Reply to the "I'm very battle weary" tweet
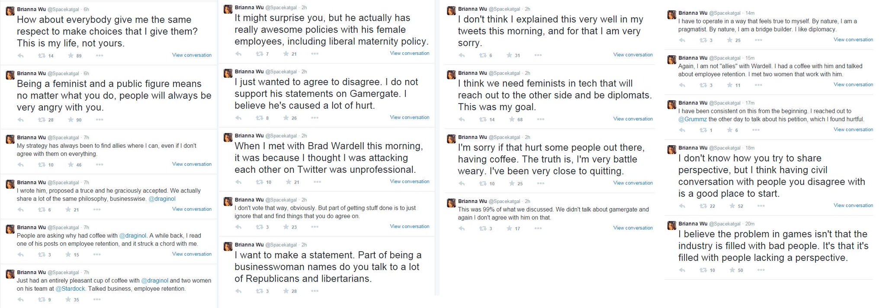The width and height of the screenshot is (886, 308). (x=462, y=184)
